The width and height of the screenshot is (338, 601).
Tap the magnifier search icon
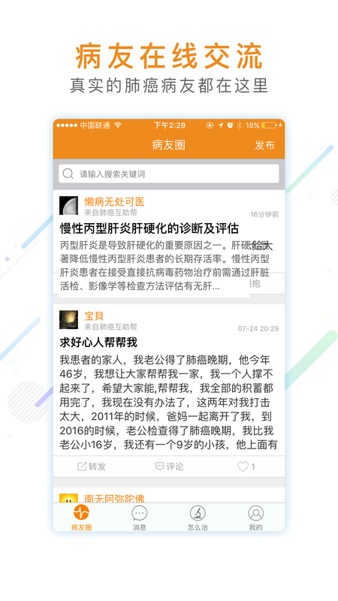pos(68,174)
